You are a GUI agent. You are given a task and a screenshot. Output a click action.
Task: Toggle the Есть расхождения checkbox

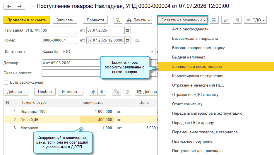[6, 82]
